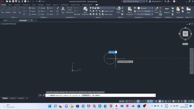Viewport: 194px width, 109px height.
Task: Click the Group tool
Action: point(156,10)
